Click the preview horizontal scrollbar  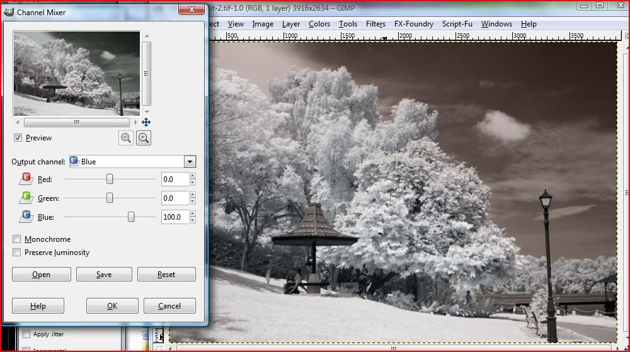pyautogui.click(x=77, y=122)
